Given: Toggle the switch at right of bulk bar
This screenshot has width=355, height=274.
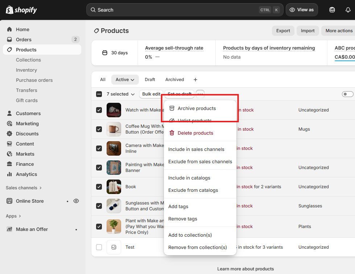Looking at the screenshot, I should (347, 94).
